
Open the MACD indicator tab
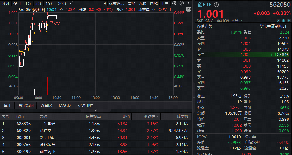pos(65,105)
